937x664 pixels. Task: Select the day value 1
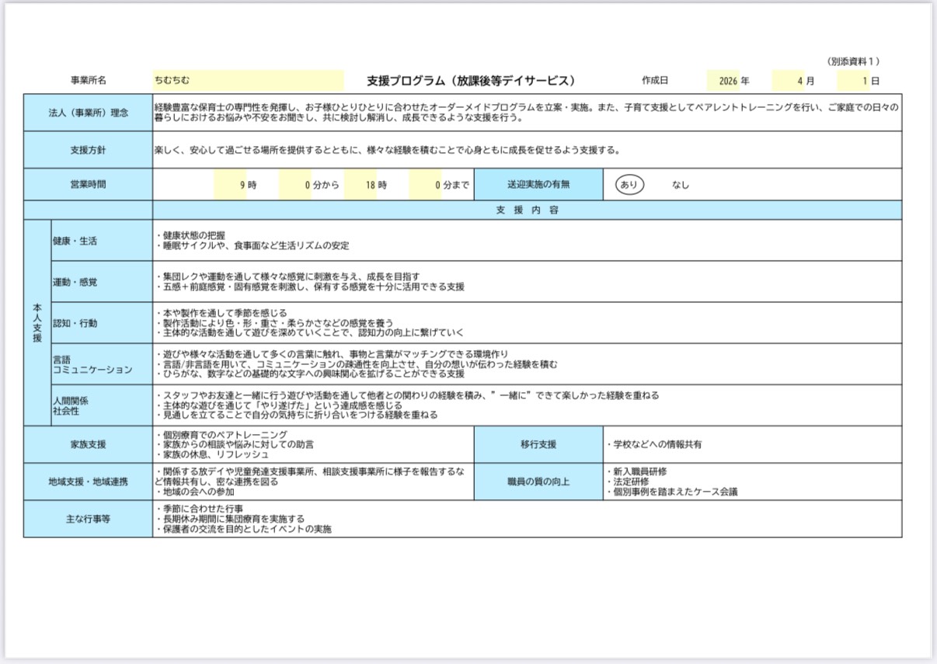pos(865,81)
